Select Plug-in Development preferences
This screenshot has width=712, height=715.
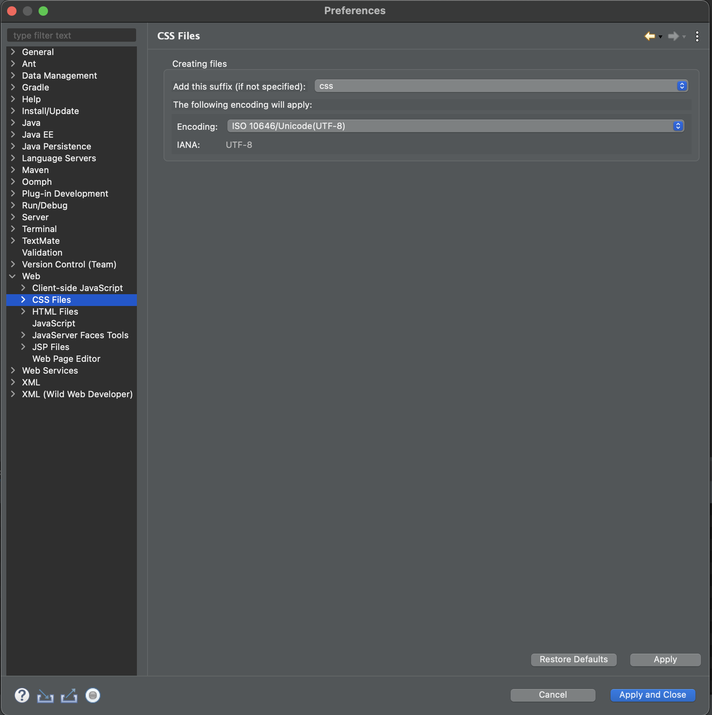pos(65,193)
